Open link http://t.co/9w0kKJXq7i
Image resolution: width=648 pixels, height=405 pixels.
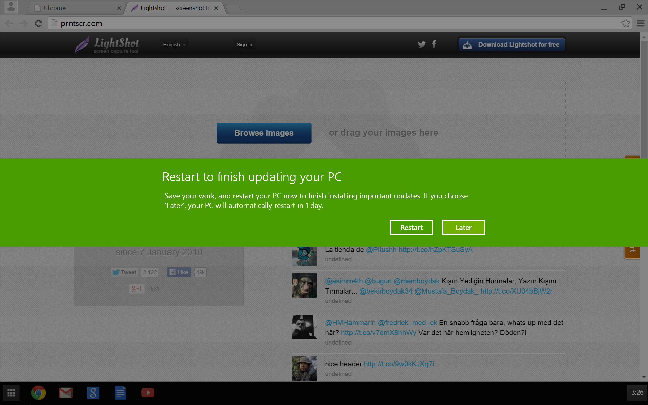pos(399,364)
